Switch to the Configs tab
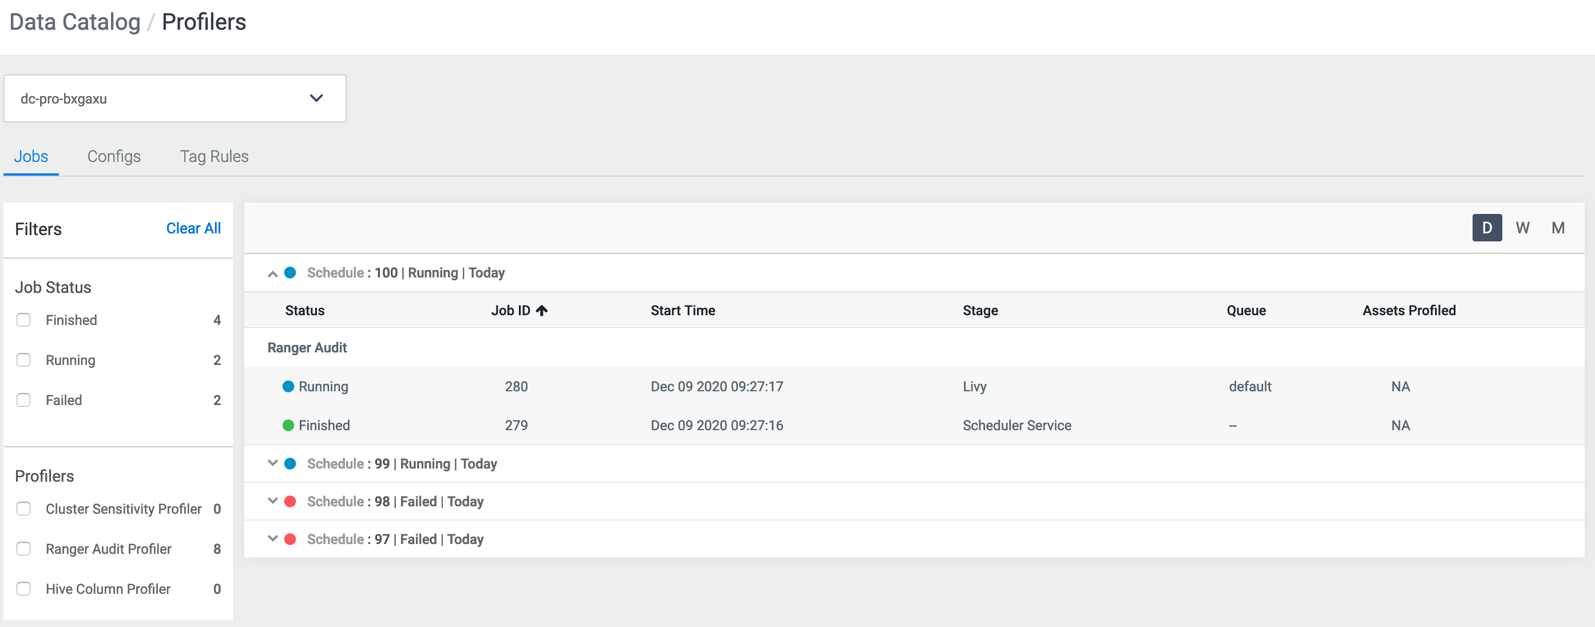Screen dimensions: 1595x627 114,157
